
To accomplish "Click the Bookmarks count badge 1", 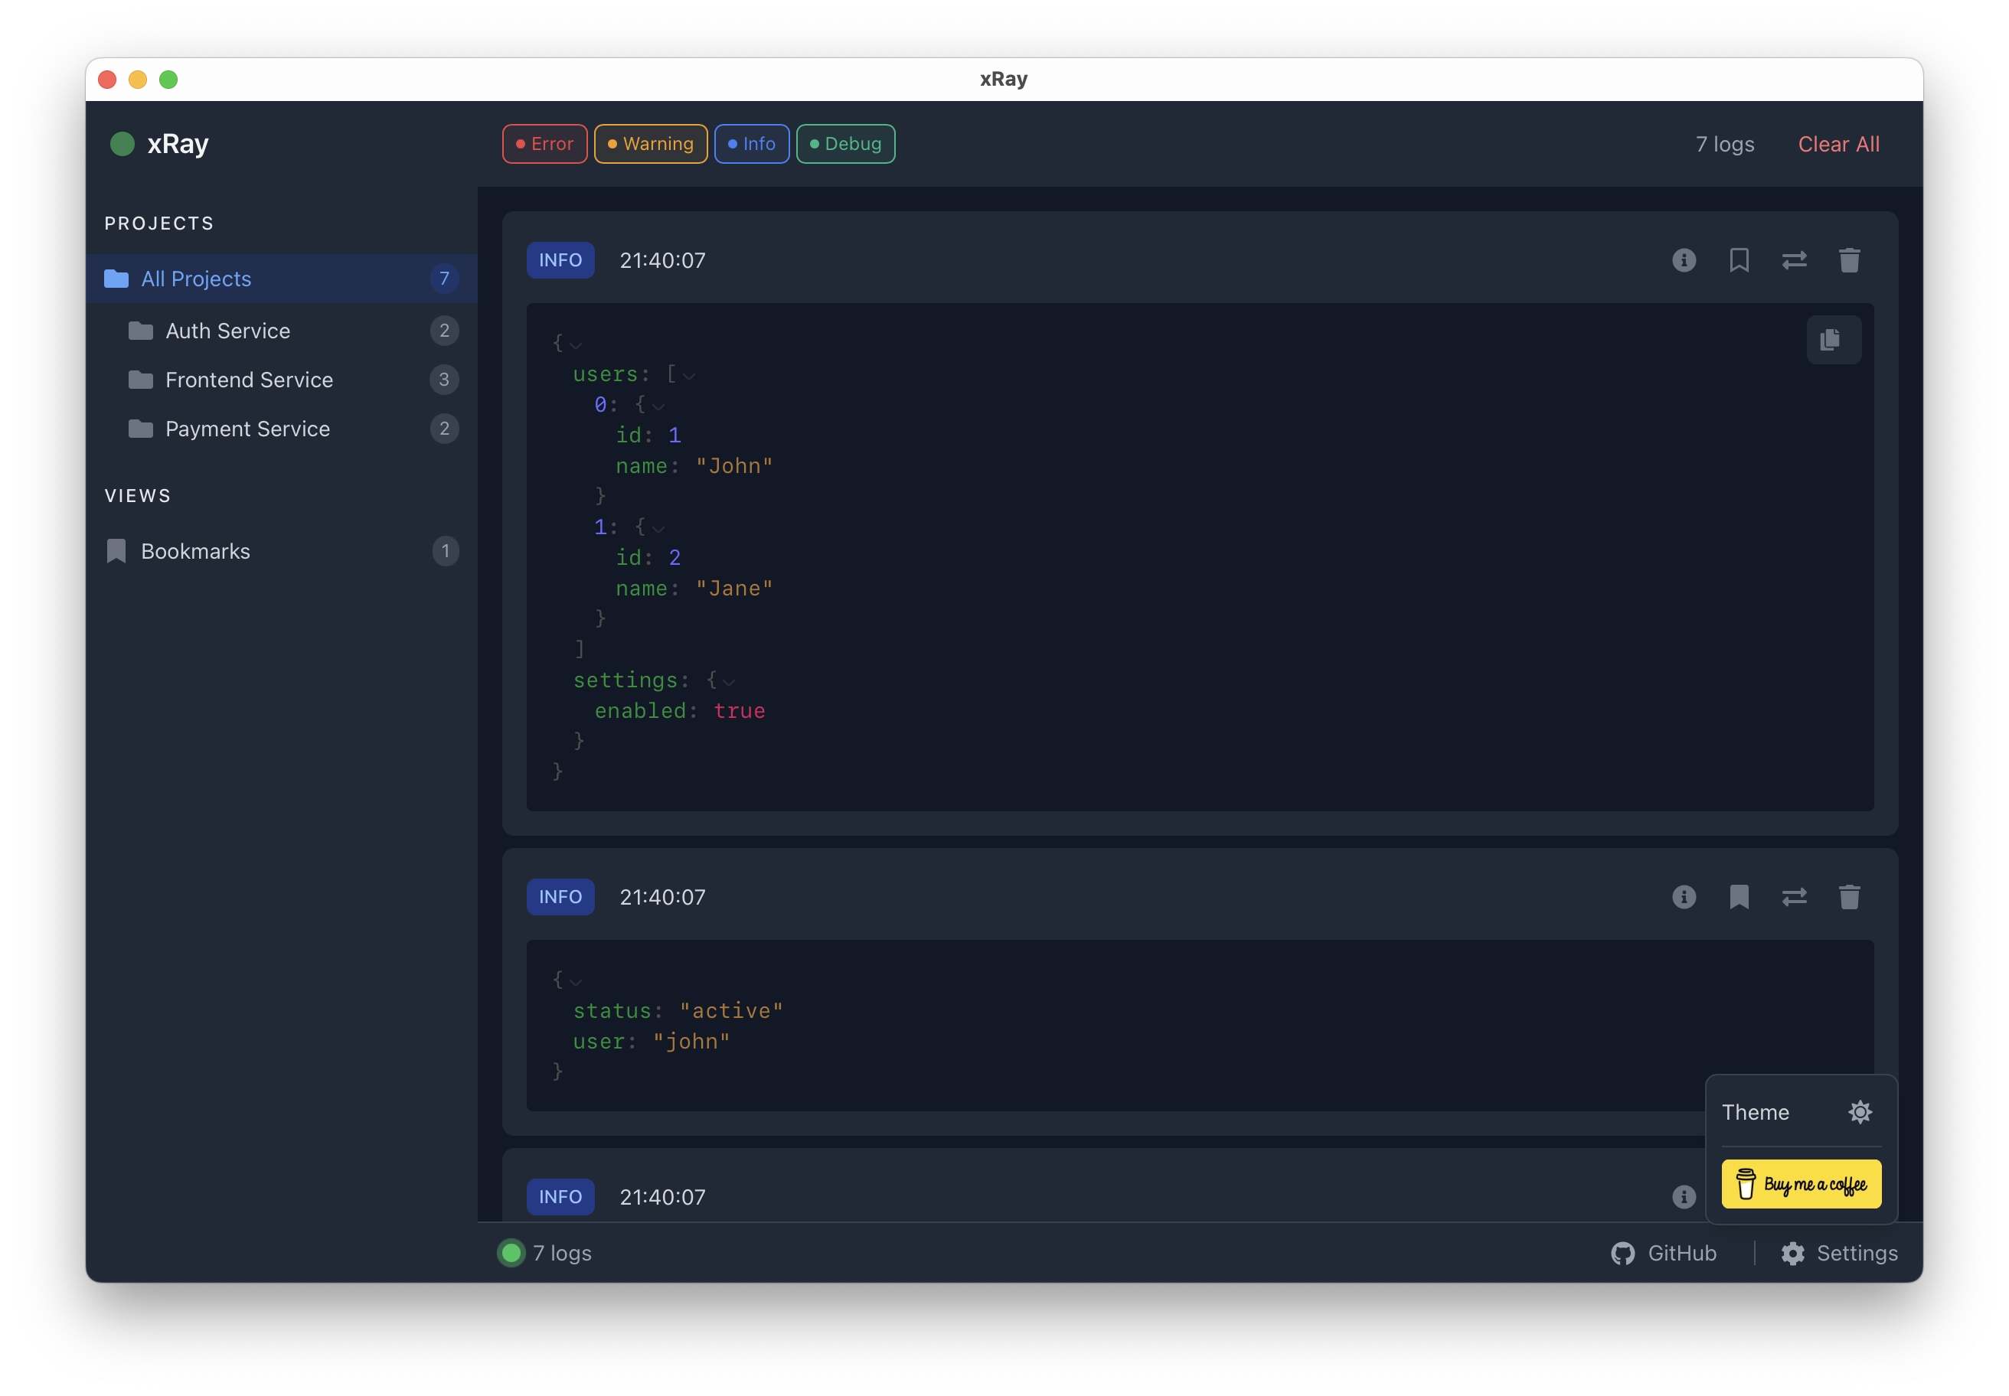I will click(x=445, y=551).
